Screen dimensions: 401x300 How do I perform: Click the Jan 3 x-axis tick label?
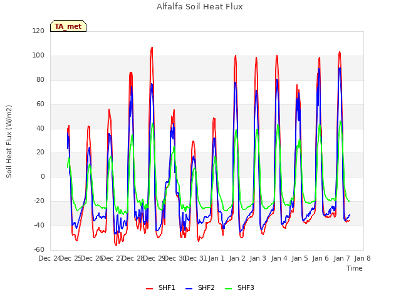pyautogui.click(x=258, y=258)
